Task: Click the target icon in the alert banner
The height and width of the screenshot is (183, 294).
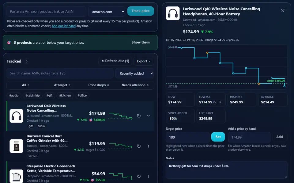Action: (x=9, y=43)
